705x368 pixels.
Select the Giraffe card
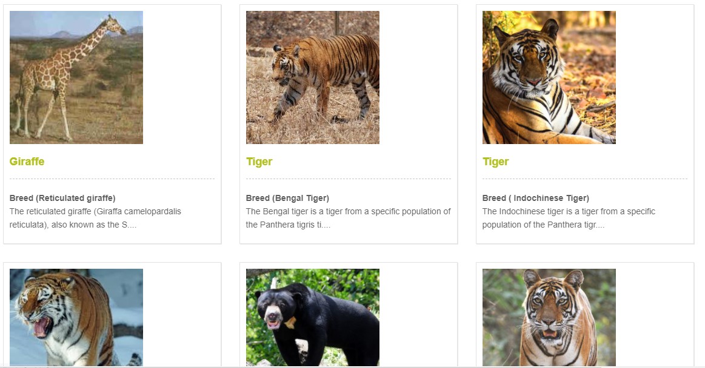pyautogui.click(x=113, y=121)
